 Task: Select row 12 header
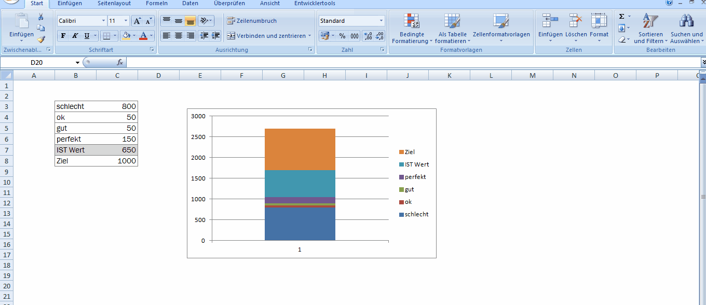click(x=6, y=202)
